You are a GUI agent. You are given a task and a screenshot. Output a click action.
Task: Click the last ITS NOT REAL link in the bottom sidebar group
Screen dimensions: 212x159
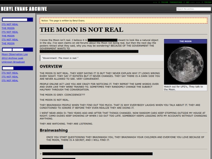coord(10,80)
